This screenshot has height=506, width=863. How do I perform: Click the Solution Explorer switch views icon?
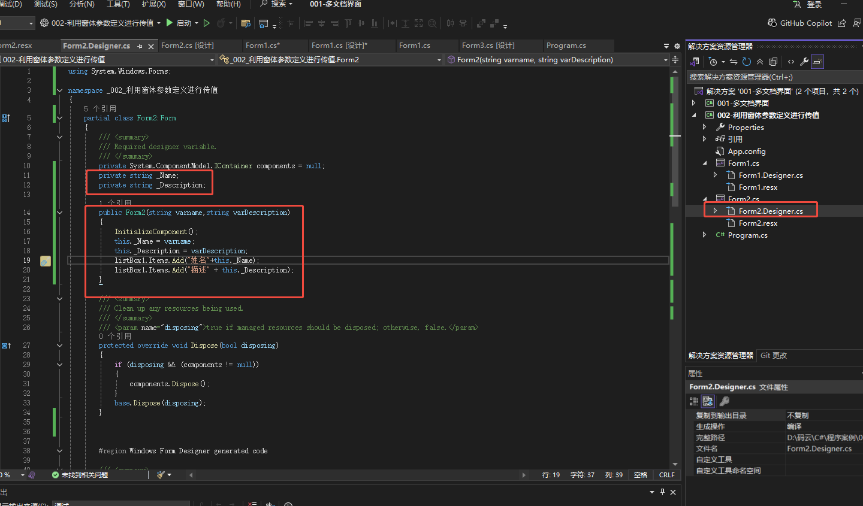(695, 61)
